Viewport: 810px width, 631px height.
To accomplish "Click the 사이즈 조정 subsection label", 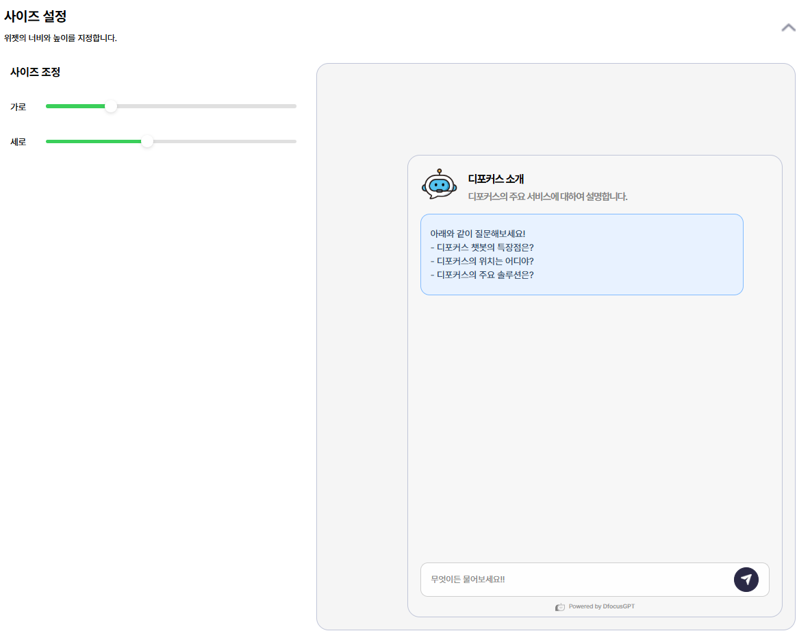I will point(35,72).
